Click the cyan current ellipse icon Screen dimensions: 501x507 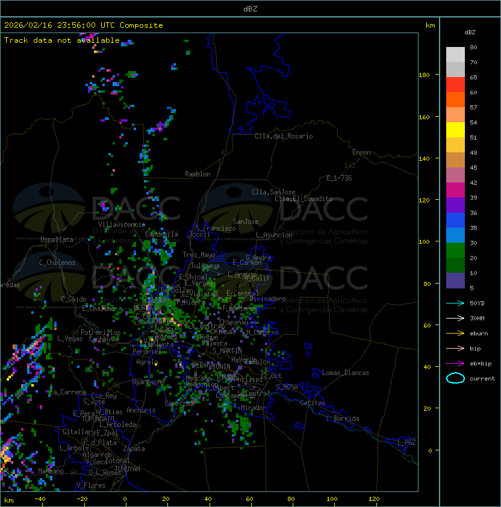tap(455, 378)
